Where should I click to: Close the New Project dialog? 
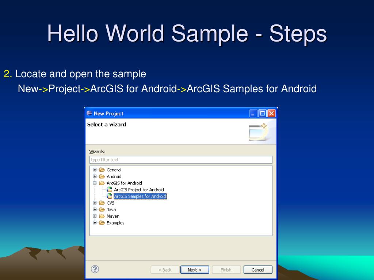[x=271, y=113]
